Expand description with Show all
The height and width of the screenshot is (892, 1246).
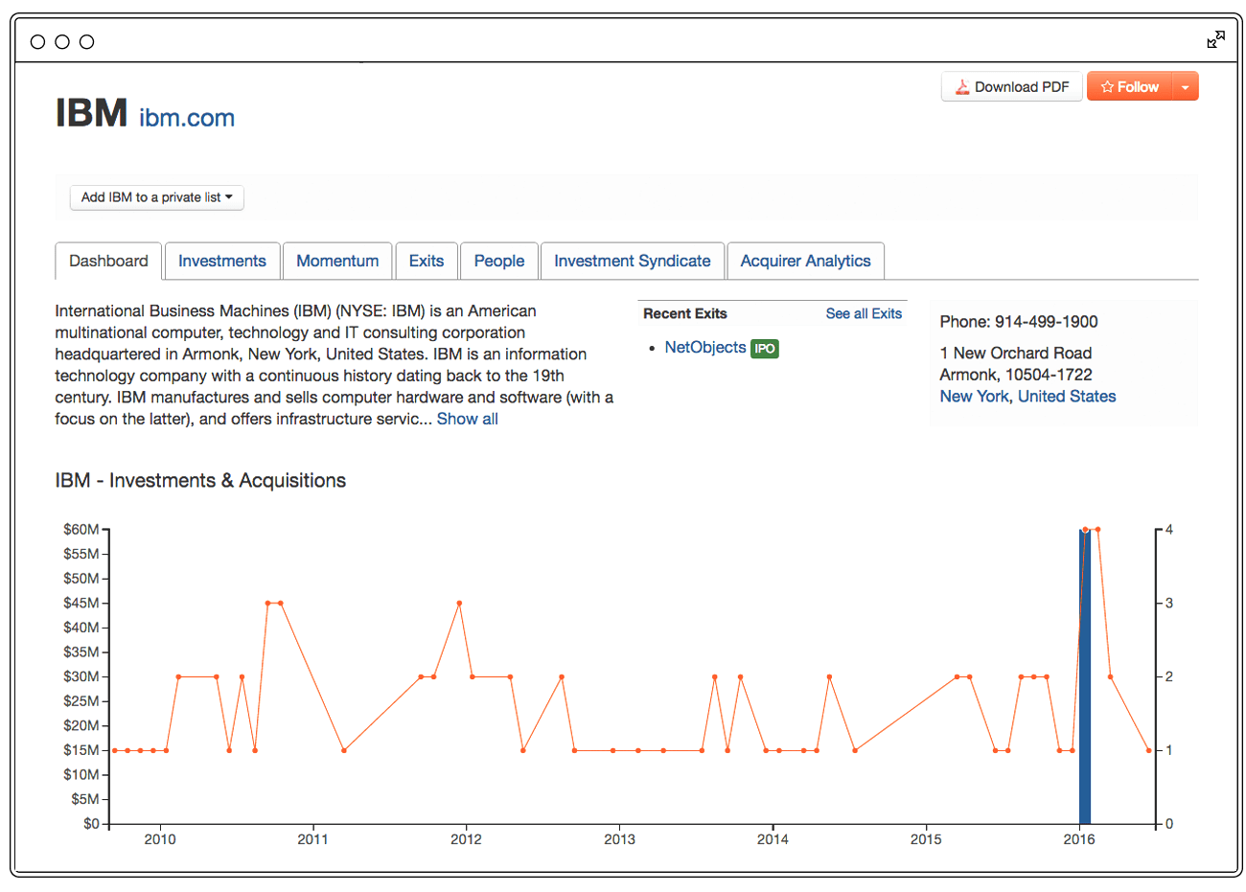click(468, 419)
